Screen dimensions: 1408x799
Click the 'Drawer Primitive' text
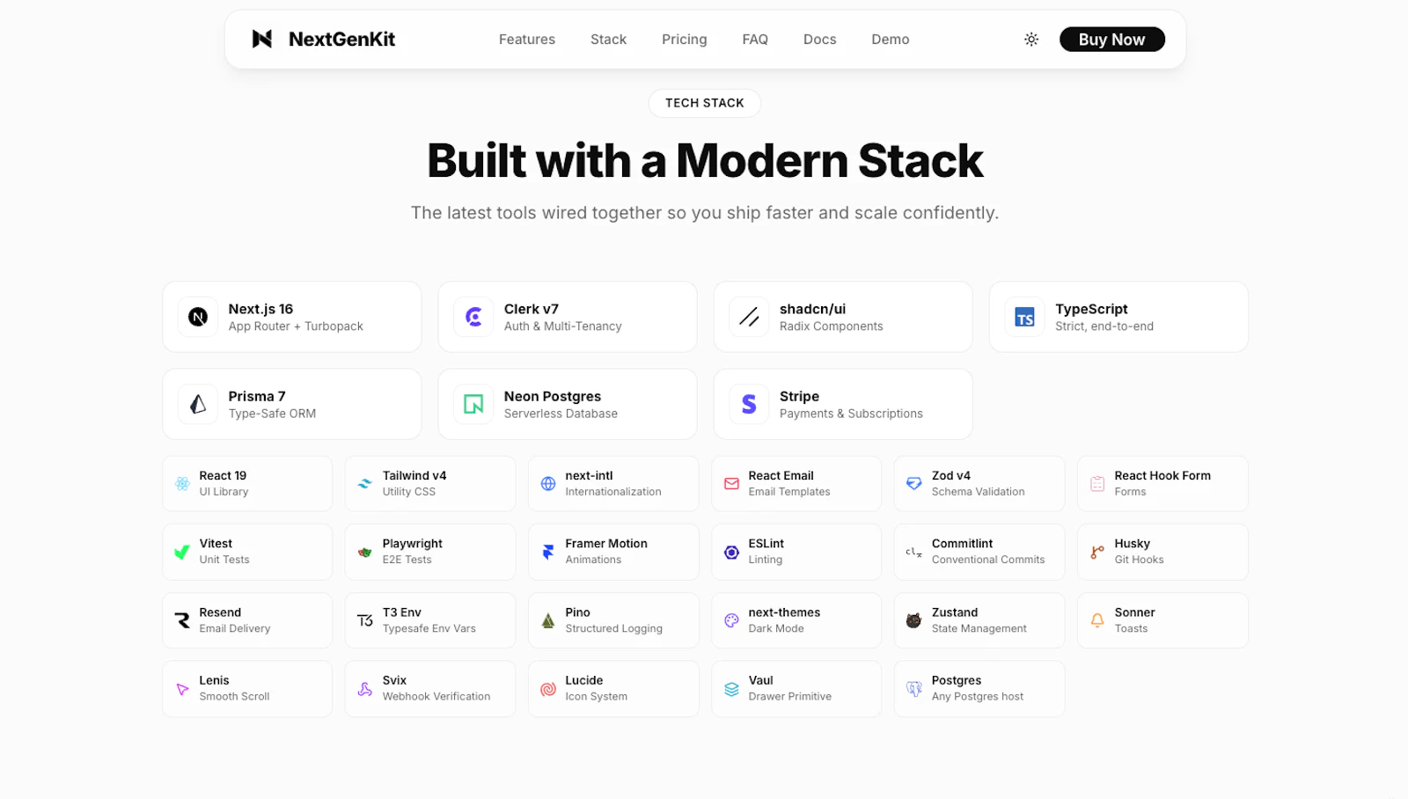pos(790,696)
